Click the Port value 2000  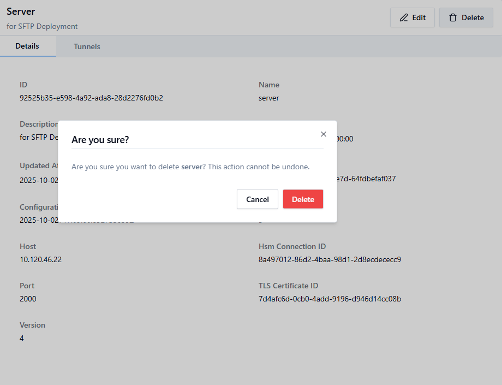[26, 299]
